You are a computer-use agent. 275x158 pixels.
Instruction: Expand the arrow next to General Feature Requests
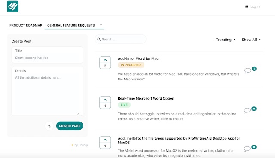101,25
